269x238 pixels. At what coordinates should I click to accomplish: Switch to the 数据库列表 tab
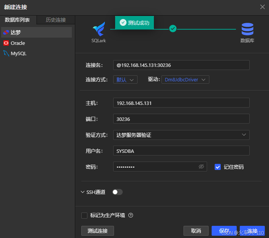point(17,20)
